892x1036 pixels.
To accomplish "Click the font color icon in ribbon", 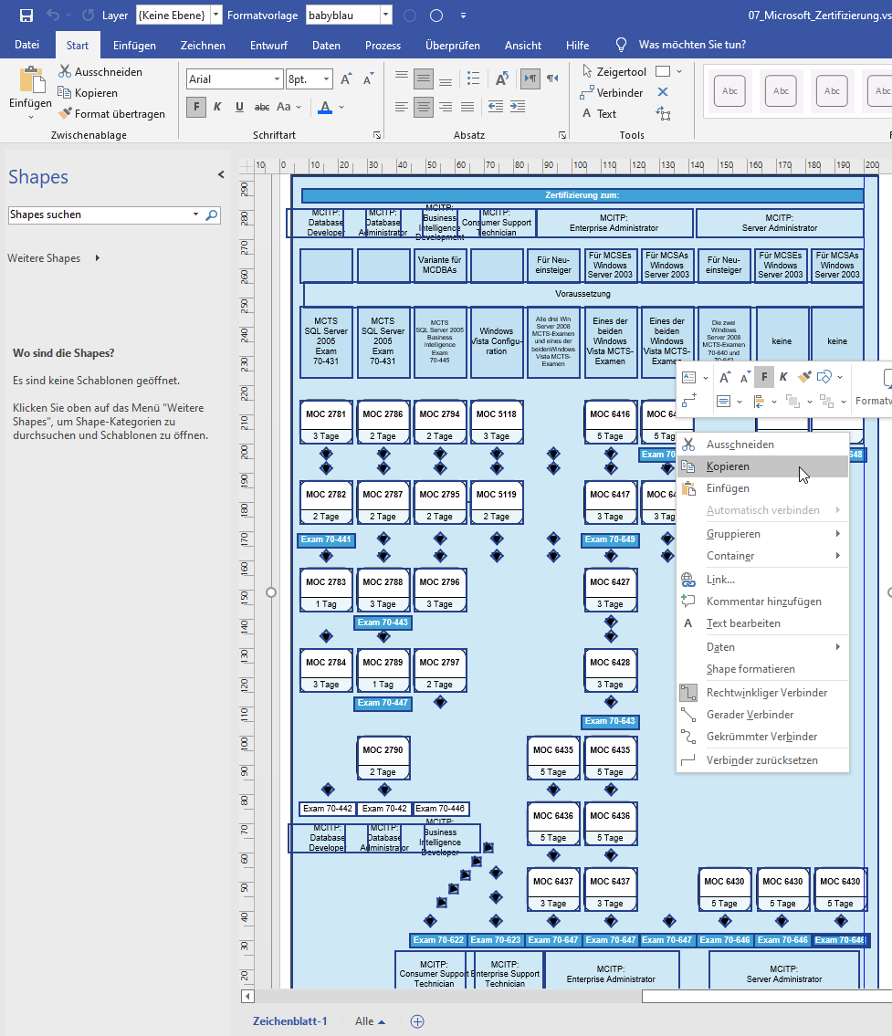I will (325, 107).
